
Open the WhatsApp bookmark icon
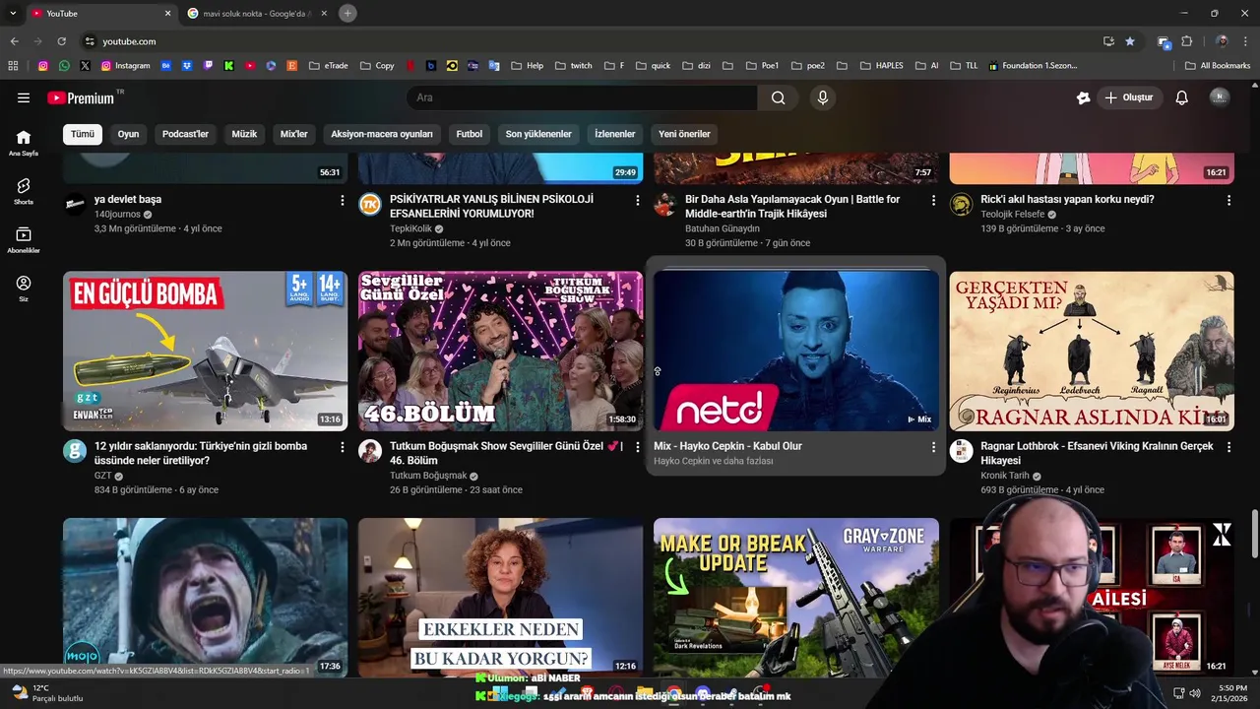pos(64,66)
